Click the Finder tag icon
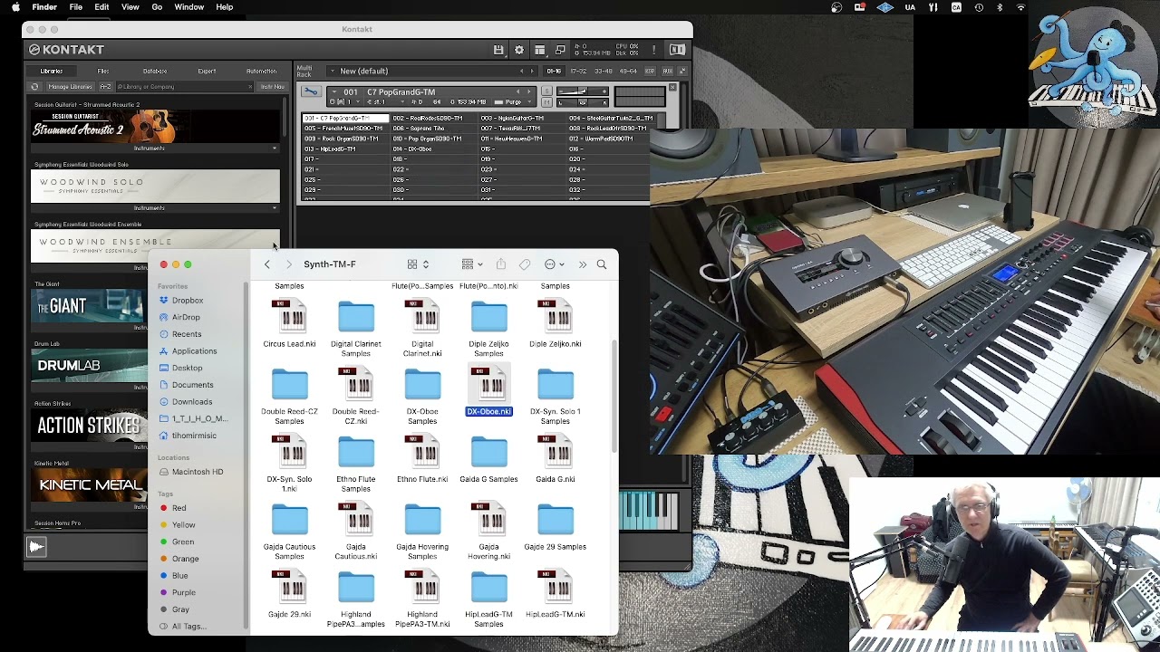The width and height of the screenshot is (1160, 652). 525,264
